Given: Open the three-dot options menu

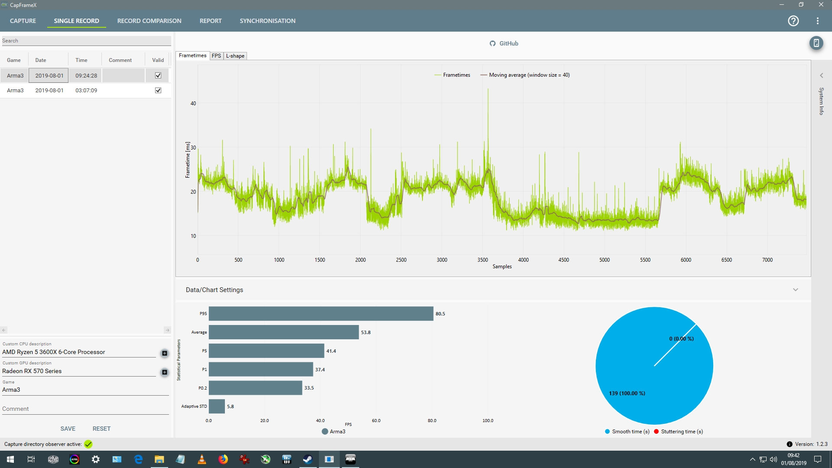Looking at the screenshot, I should point(818,21).
